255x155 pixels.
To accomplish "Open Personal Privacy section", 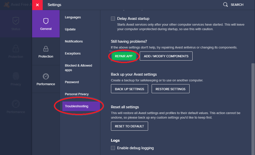I will (77, 94).
